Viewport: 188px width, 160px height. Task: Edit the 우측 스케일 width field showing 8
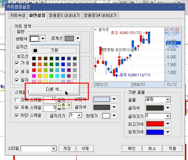pos(50,108)
